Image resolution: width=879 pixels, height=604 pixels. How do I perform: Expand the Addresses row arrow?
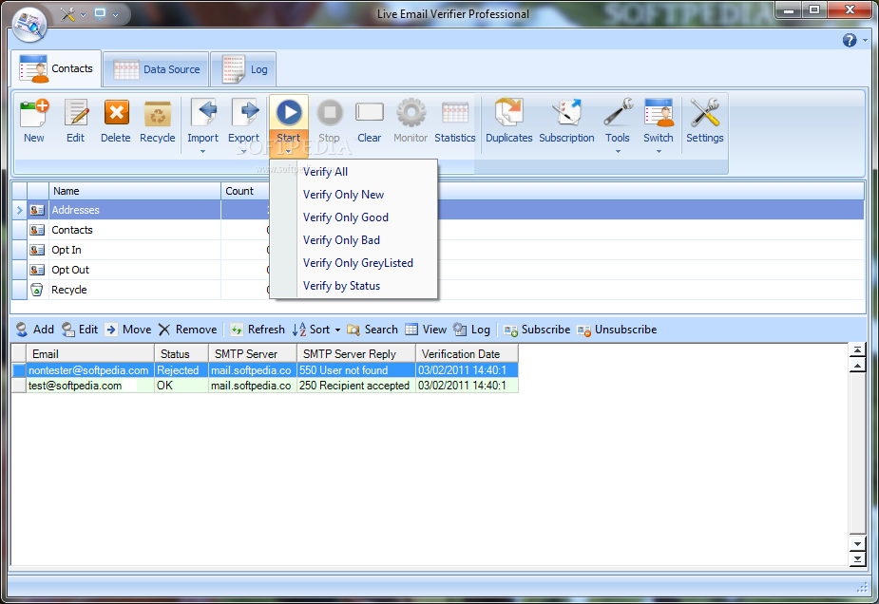pos(20,210)
